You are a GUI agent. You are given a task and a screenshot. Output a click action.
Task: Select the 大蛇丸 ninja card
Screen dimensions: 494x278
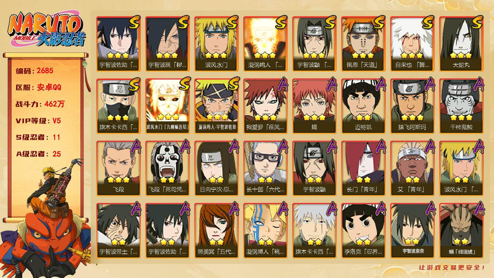click(x=461, y=44)
